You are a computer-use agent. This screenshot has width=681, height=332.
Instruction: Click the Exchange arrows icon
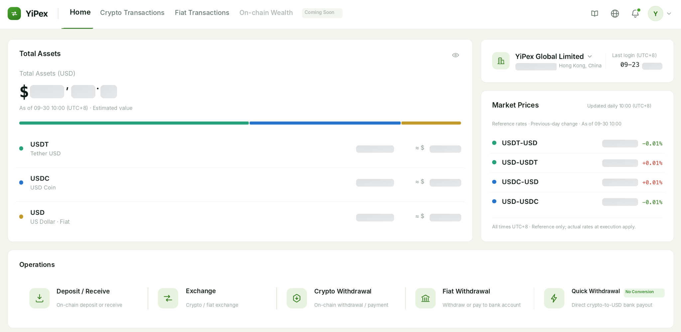click(168, 298)
